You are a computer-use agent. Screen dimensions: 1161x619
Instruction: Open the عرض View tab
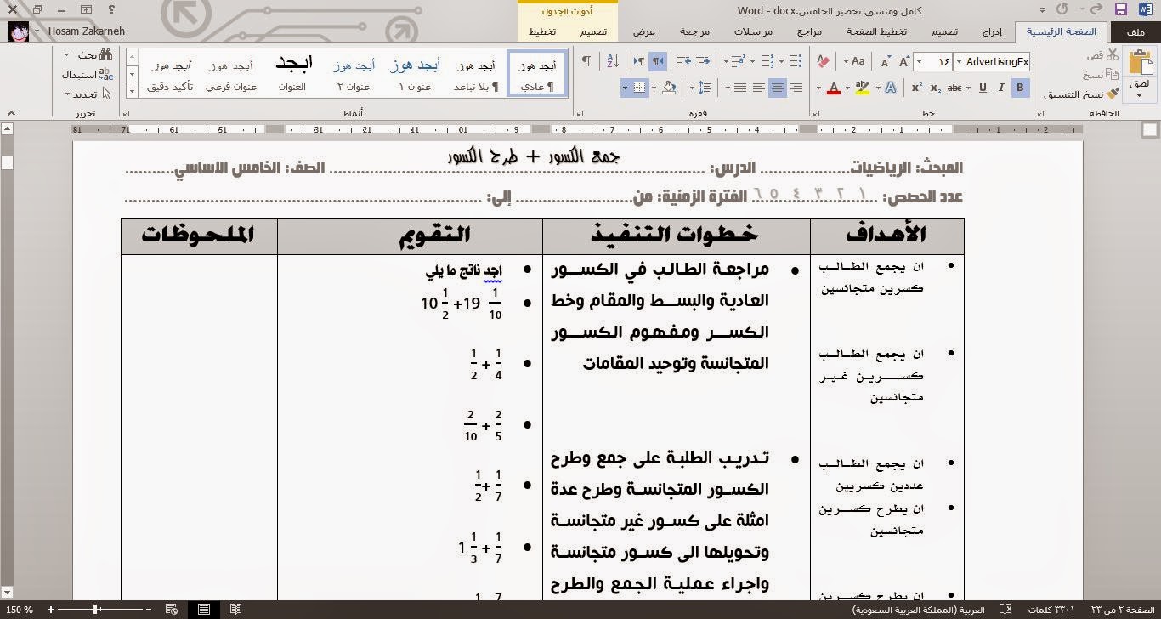[x=644, y=31]
